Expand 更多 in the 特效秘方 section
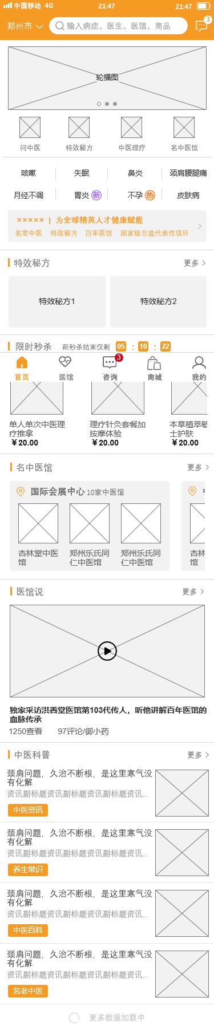Viewport: 214px width, 1025px height. coord(195,263)
